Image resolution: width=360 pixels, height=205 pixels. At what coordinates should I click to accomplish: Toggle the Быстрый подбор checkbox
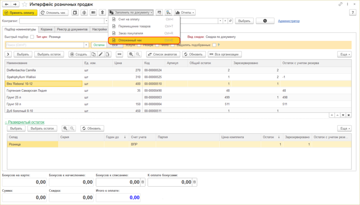[x=32, y=36]
